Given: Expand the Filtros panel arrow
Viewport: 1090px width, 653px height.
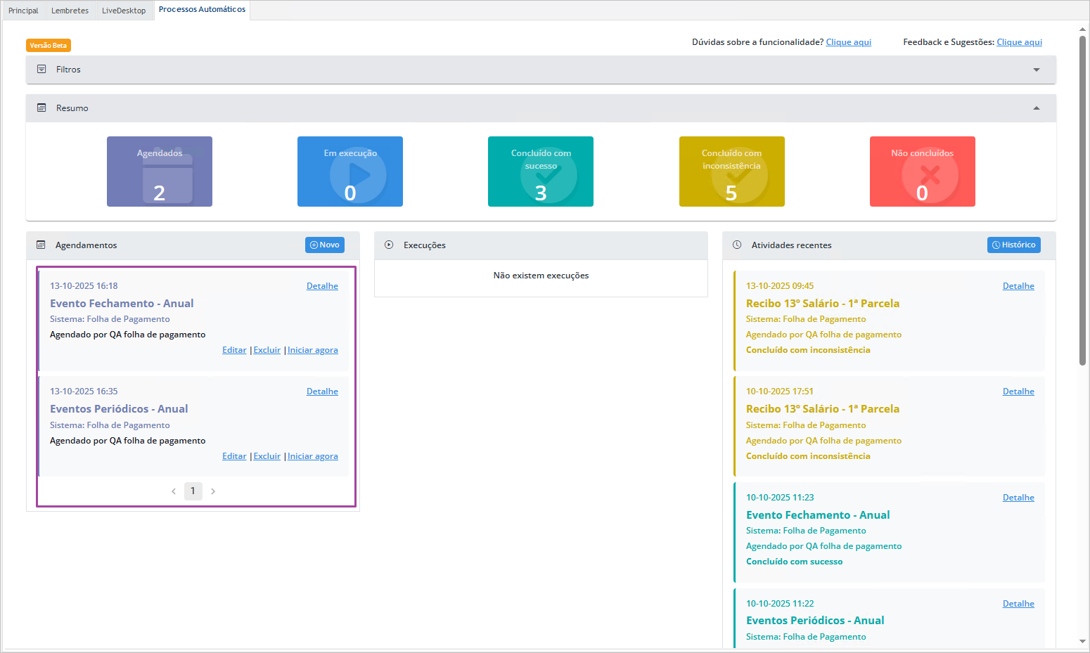Looking at the screenshot, I should point(1036,70).
